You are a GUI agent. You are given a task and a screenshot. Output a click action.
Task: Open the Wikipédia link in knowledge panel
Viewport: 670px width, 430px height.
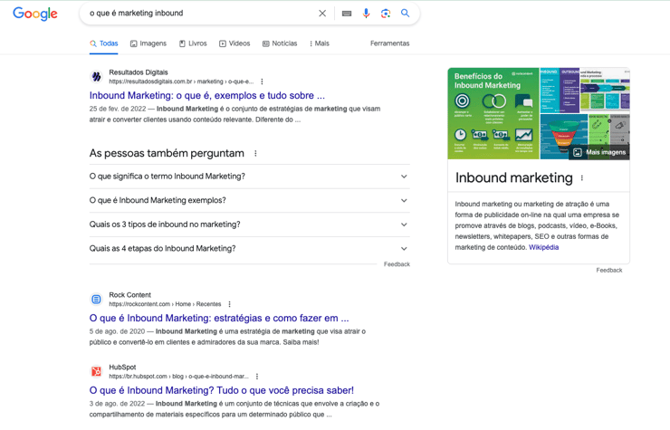(x=543, y=247)
